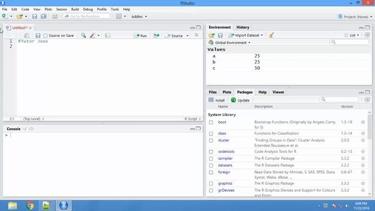The image size is (375, 211).
Task: Re-run previous code region icon
Action: [x=156, y=35]
